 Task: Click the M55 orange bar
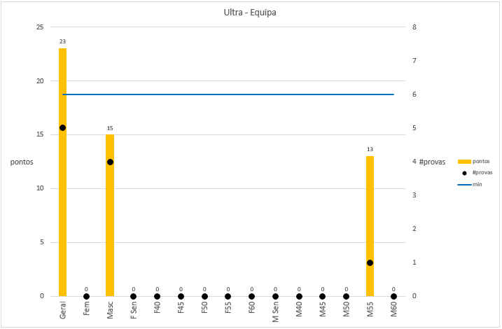[370, 226]
